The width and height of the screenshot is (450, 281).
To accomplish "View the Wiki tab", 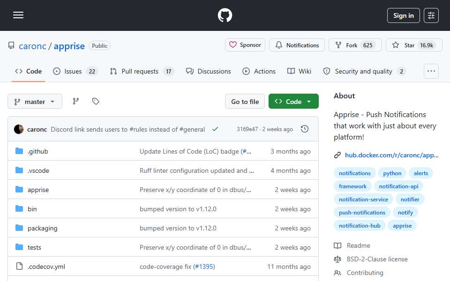I will tap(300, 71).
